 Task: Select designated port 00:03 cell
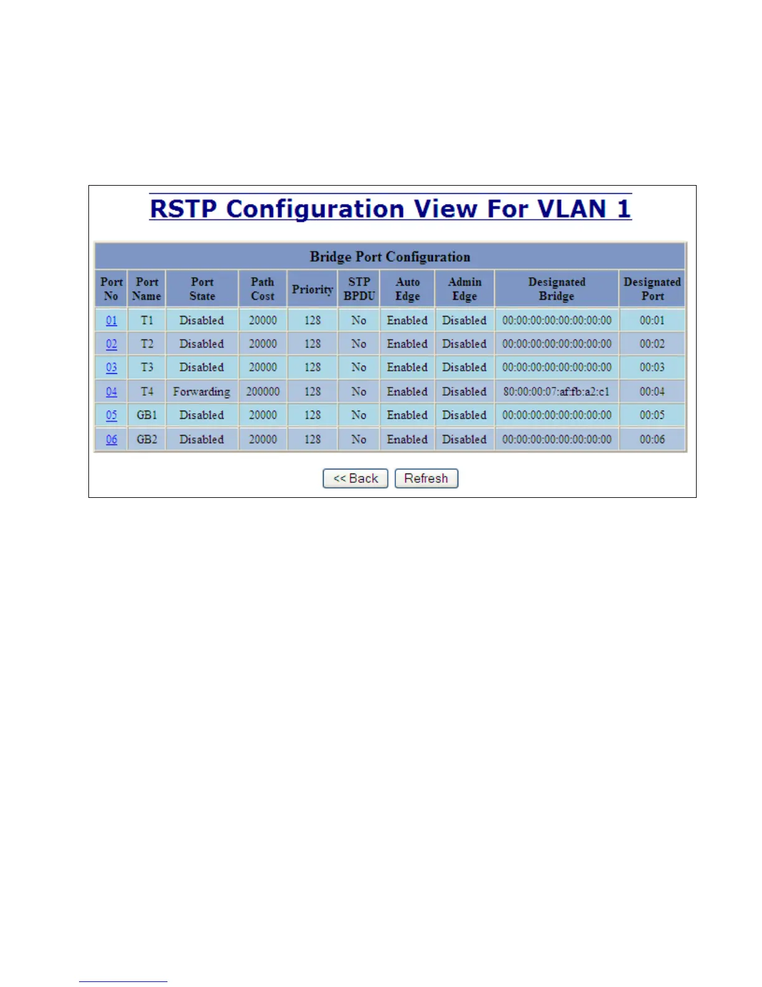click(x=652, y=368)
